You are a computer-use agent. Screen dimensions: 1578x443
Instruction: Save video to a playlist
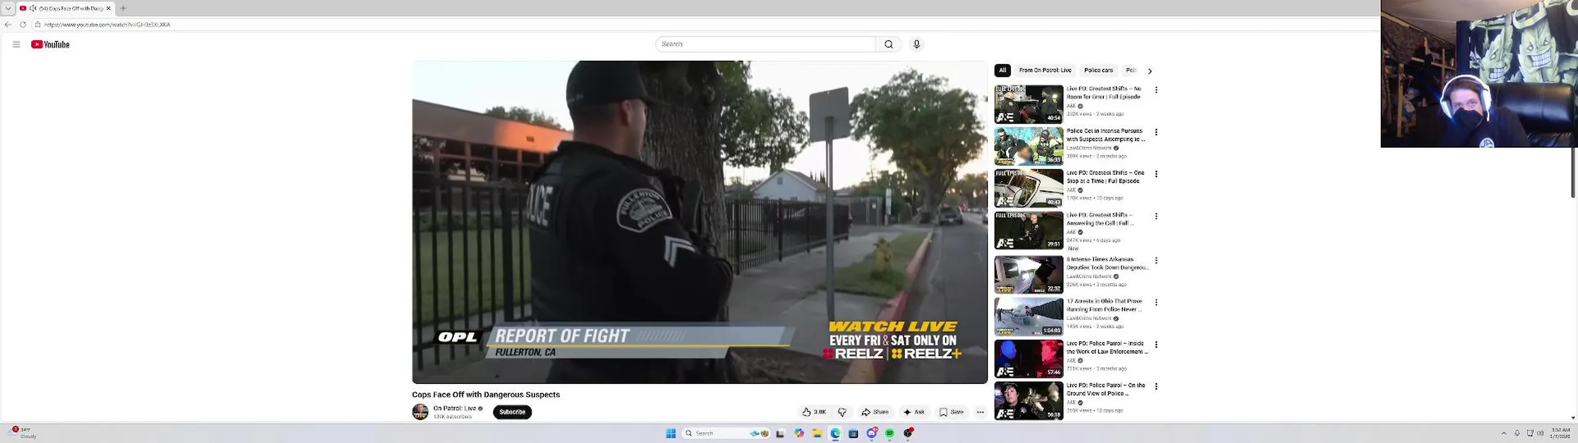point(951,412)
